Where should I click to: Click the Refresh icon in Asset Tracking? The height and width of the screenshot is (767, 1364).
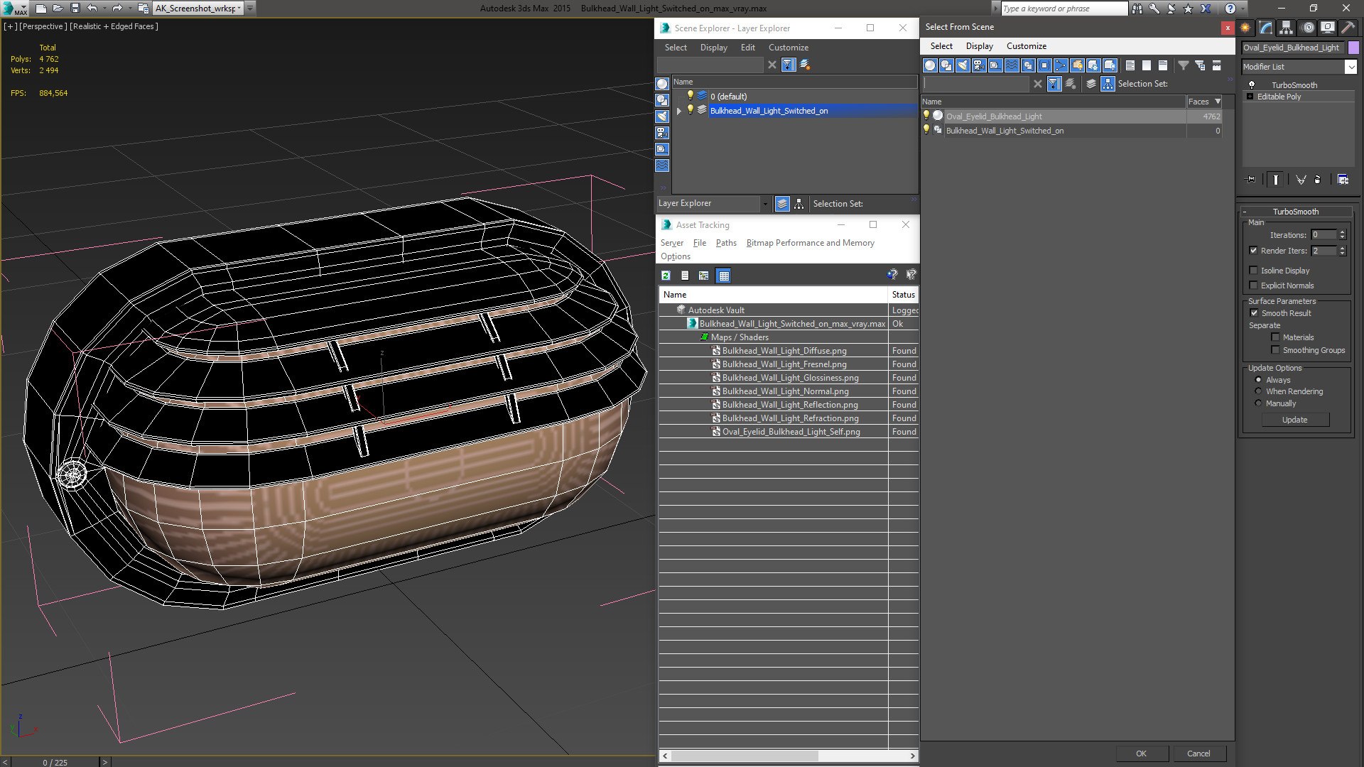click(666, 276)
